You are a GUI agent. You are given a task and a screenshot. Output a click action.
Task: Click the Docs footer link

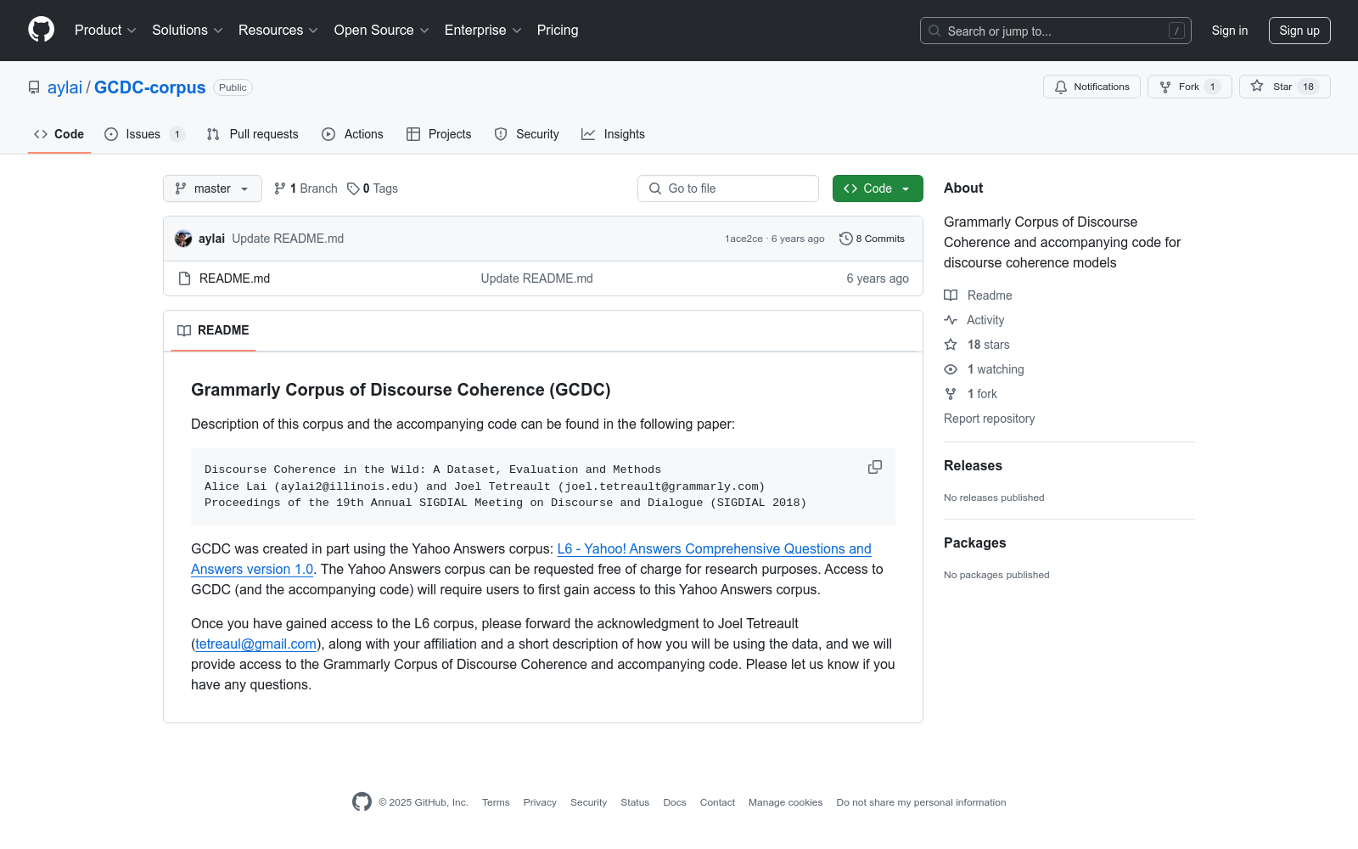point(675,802)
